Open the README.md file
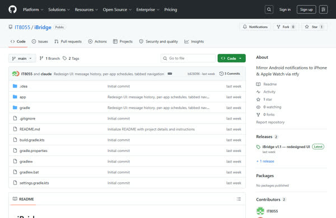 click(30, 129)
